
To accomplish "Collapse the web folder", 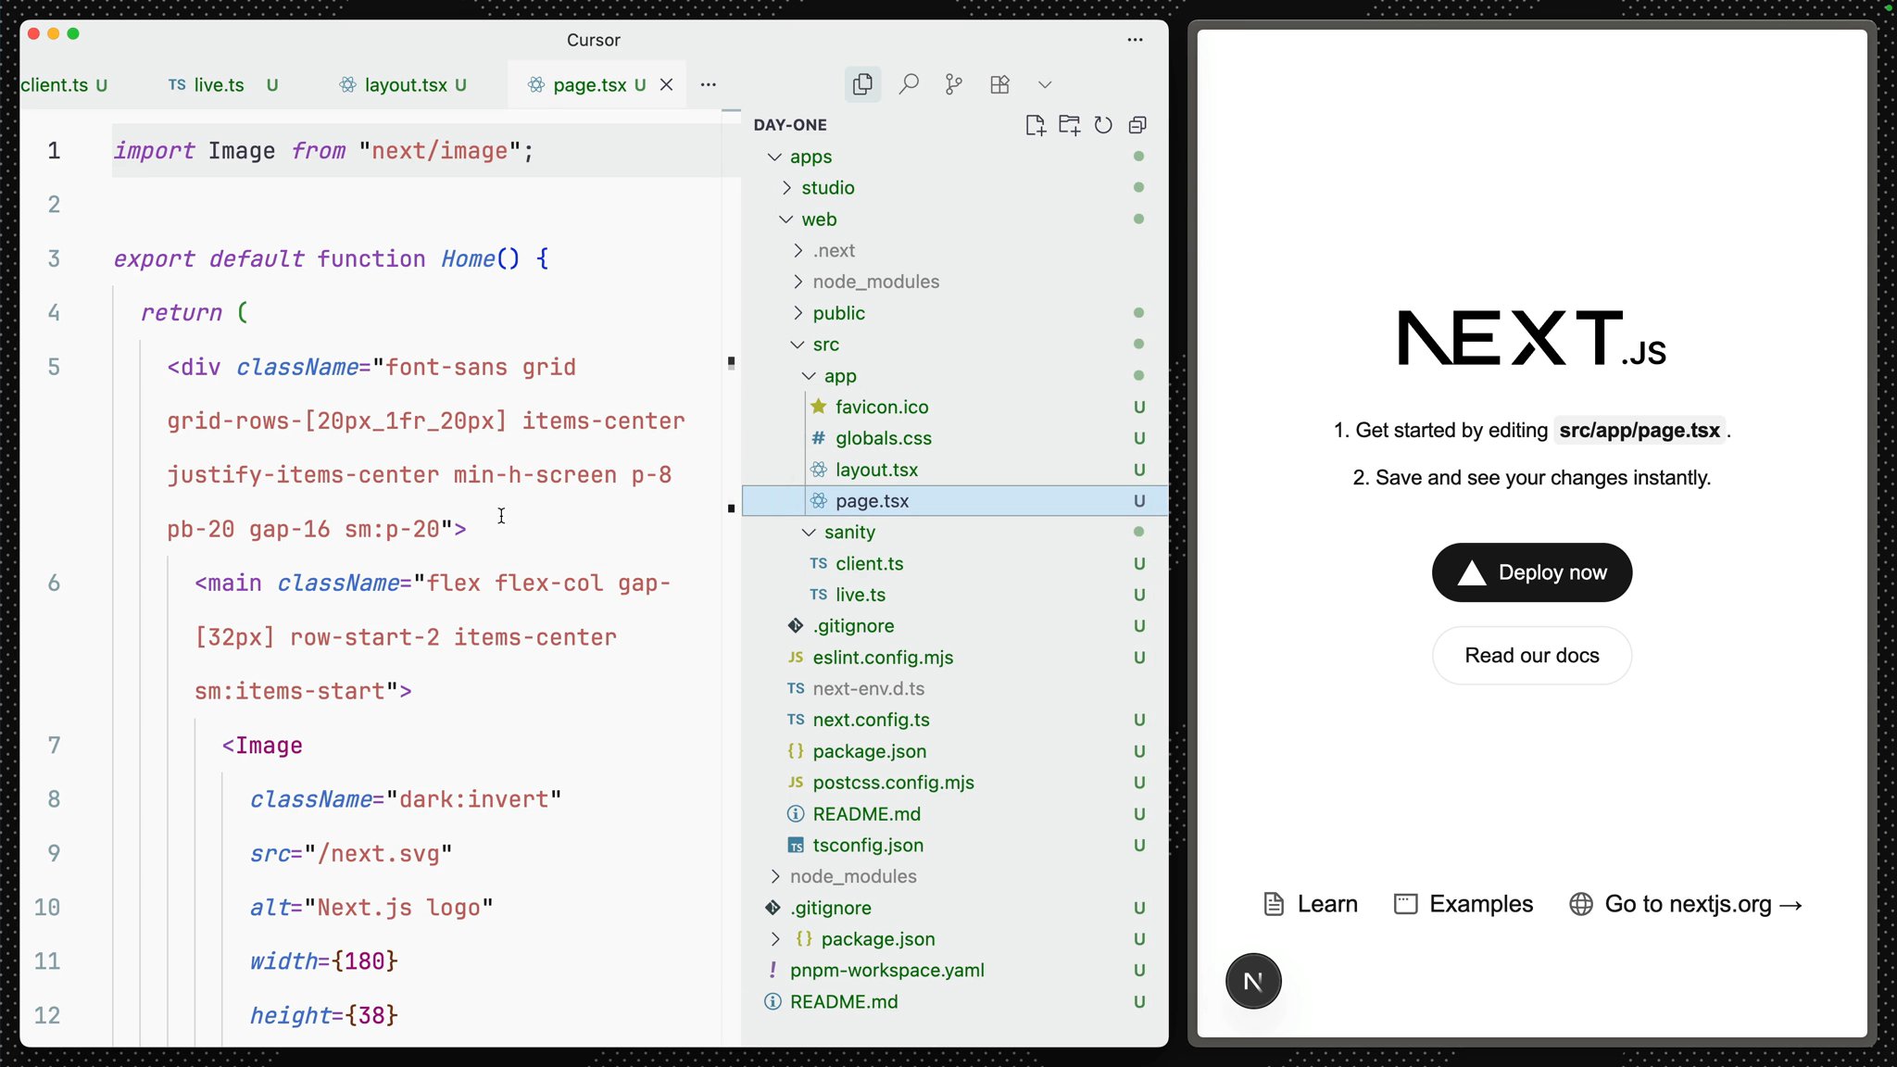I will tap(786, 220).
